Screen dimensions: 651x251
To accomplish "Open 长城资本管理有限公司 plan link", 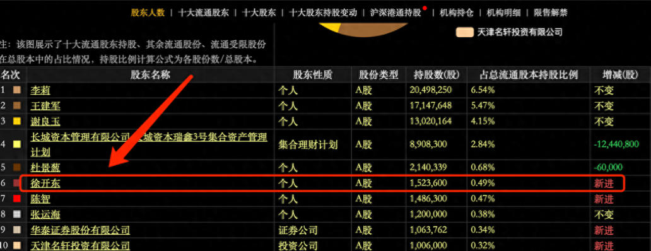I will coord(149,144).
